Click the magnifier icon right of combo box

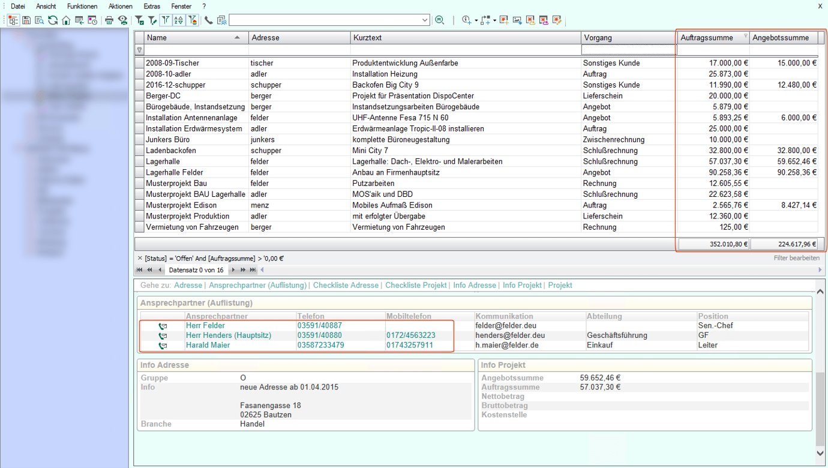tap(439, 20)
